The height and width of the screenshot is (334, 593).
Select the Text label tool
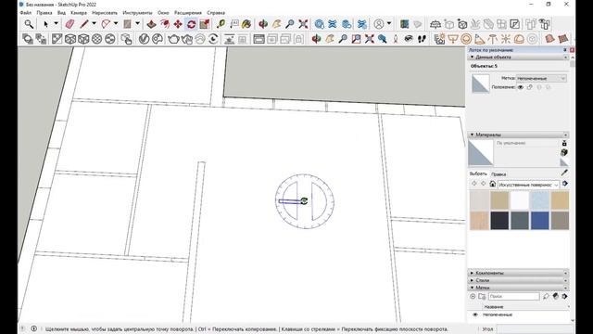(234, 24)
